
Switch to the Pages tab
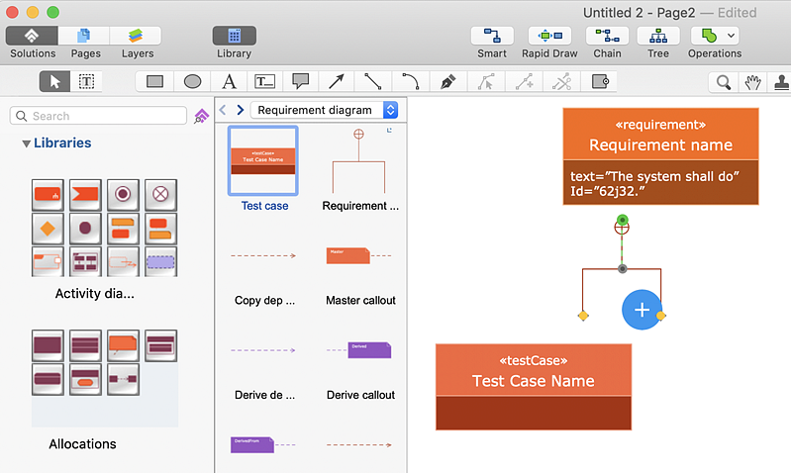83,37
